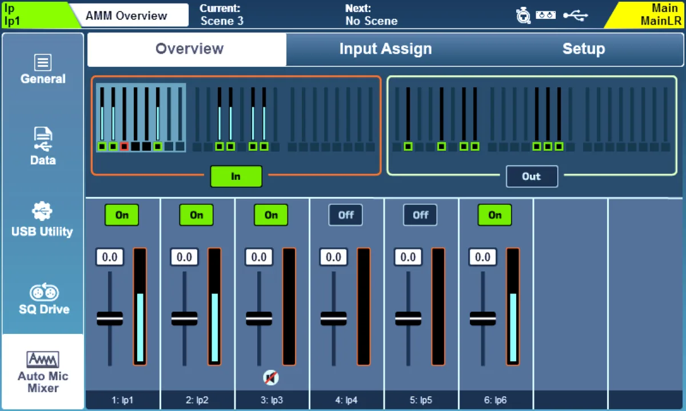The height and width of the screenshot is (411, 686).
Task: Open the SQ Drive section
Action: 43,300
